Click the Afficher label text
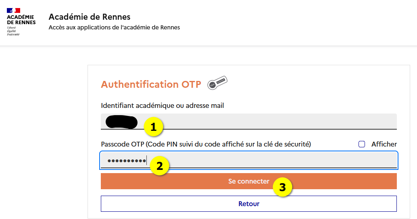417x219 pixels. 384,144
